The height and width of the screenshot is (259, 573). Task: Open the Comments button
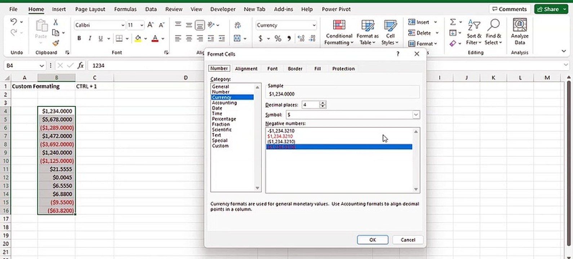510,9
